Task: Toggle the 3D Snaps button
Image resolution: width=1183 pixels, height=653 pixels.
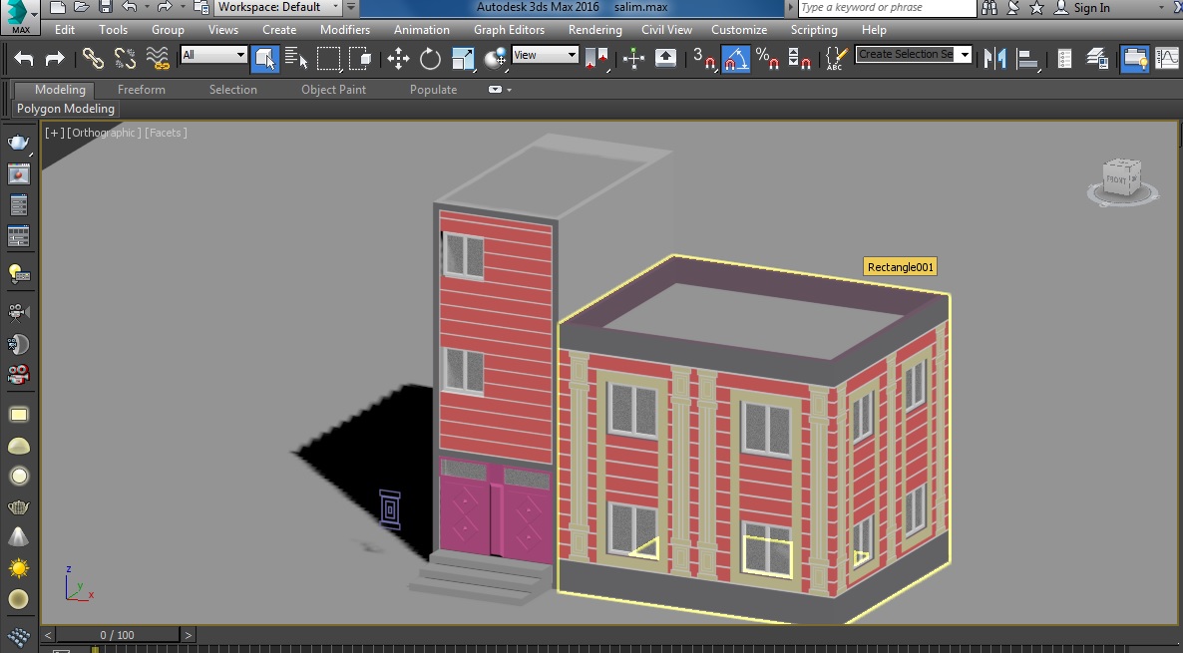Action: [703, 59]
